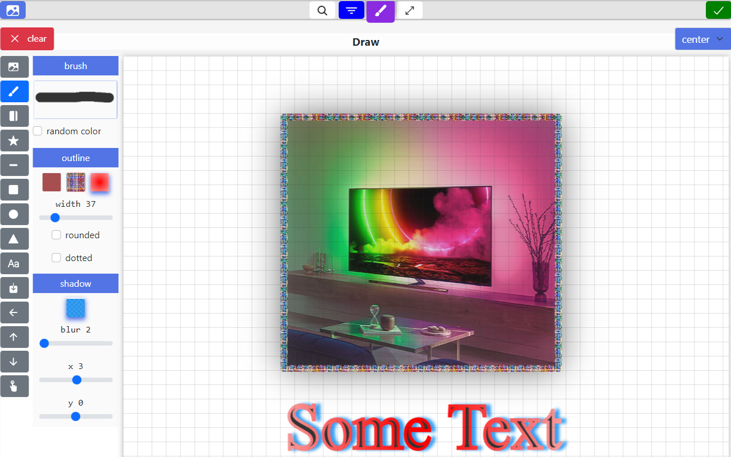Select the triangle shape tool
The height and width of the screenshot is (457, 731).
(x=14, y=239)
